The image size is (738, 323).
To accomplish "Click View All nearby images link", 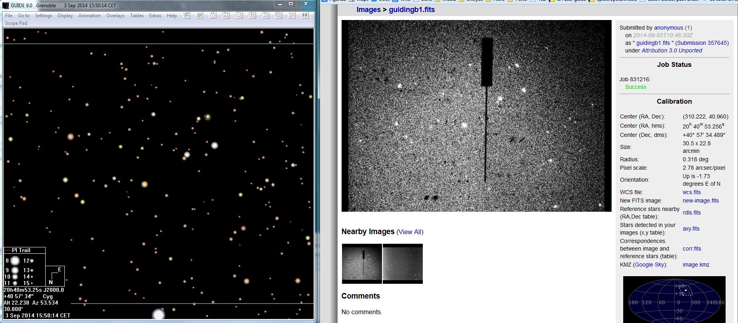I will (410, 232).
